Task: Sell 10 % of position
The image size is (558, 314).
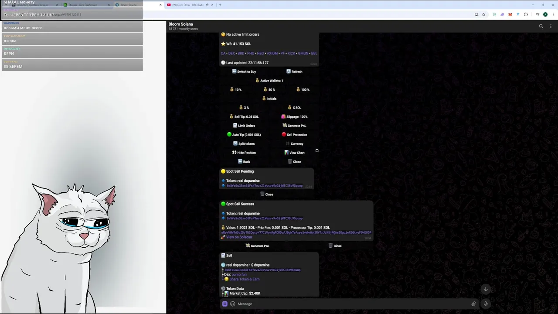Action: [x=236, y=90]
